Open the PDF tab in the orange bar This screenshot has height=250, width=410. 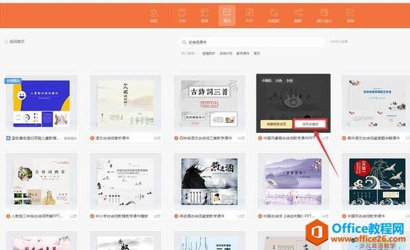point(249,15)
